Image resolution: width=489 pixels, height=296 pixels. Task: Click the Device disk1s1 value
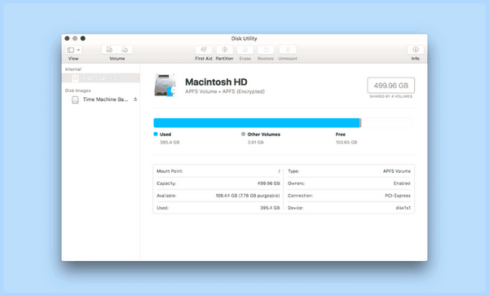click(403, 208)
